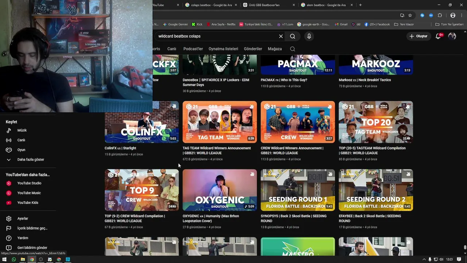Open the PACMAX FR Who Is This Guy title
Screen dimensions: 467x263
[284, 80]
